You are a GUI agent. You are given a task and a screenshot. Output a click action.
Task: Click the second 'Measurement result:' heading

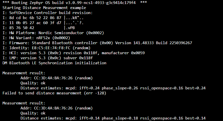(x=24, y=103)
